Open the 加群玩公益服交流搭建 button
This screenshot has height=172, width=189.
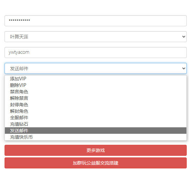(x=96, y=163)
